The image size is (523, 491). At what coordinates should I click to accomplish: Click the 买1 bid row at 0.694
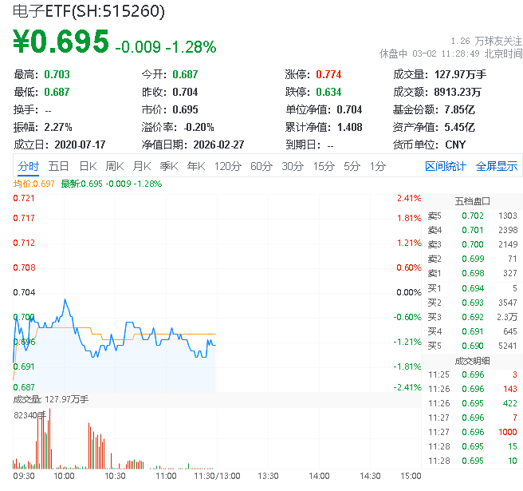pyautogui.click(x=472, y=287)
